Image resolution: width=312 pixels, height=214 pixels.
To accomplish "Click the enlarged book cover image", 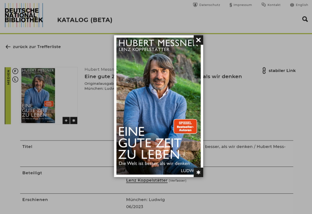I will click(158, 106).
